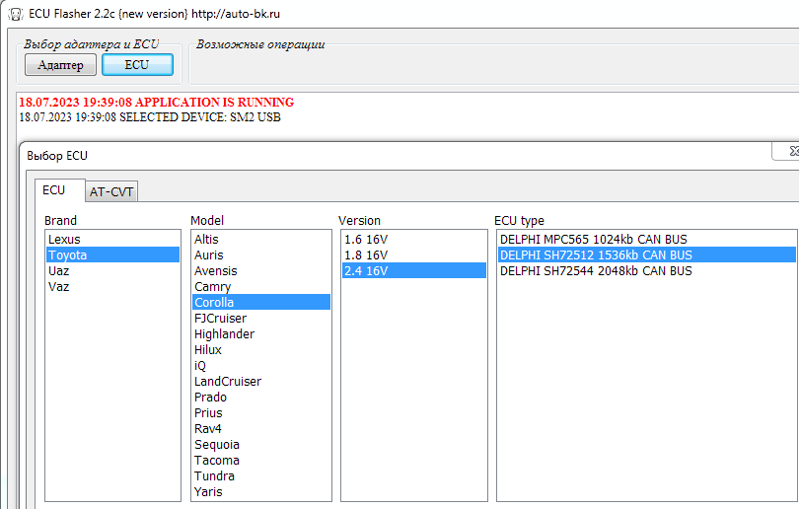The image size is (799, 509).
Task: Choose Yaris from Model list
Action: click(208, 492)
